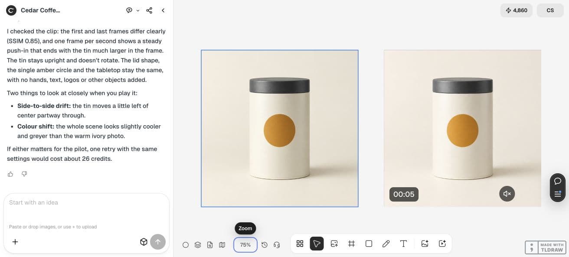Viewport: 569px width, 257px height.
Task: Open the 75% zoom level control
Action: 245,245
